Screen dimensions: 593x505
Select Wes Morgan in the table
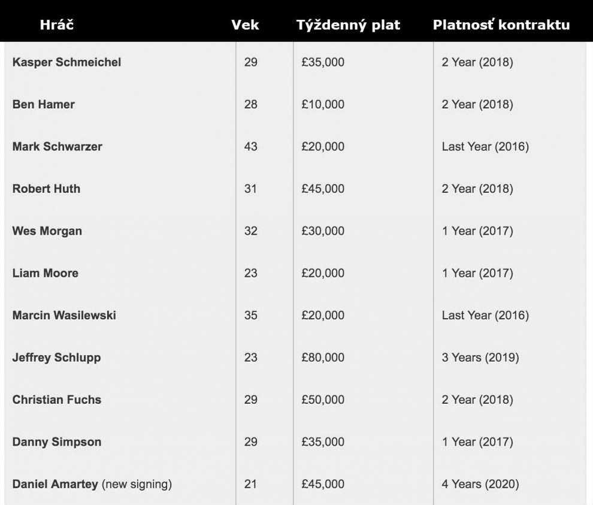click(47, 231)
